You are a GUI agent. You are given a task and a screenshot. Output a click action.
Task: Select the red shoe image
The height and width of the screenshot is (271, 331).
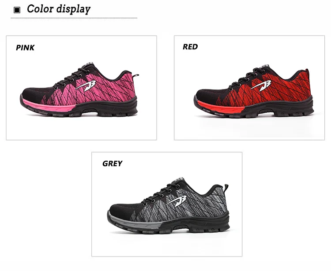[x=254, y=91]
